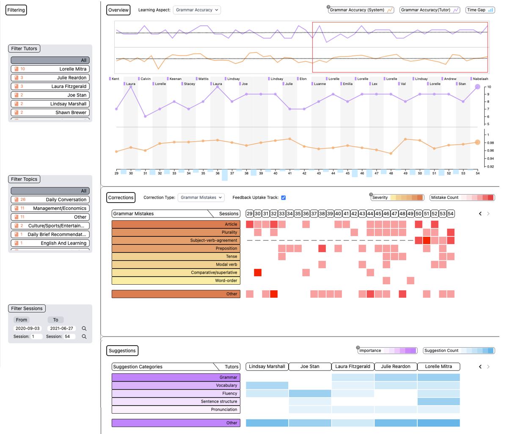Filter by the Daily Conversation topic
Viewport: 507px width, 434px height.
(50, 199)
